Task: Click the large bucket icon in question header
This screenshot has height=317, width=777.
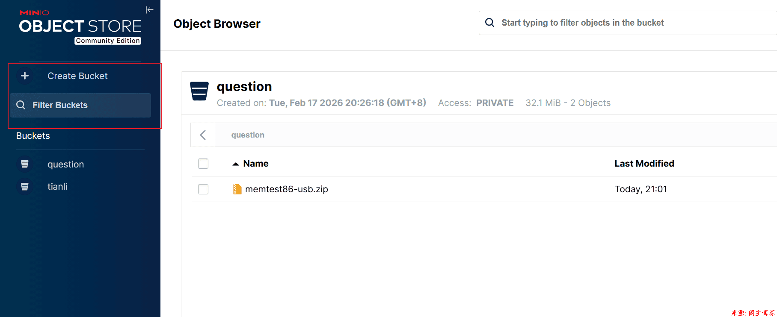Action: click(199, 91)
